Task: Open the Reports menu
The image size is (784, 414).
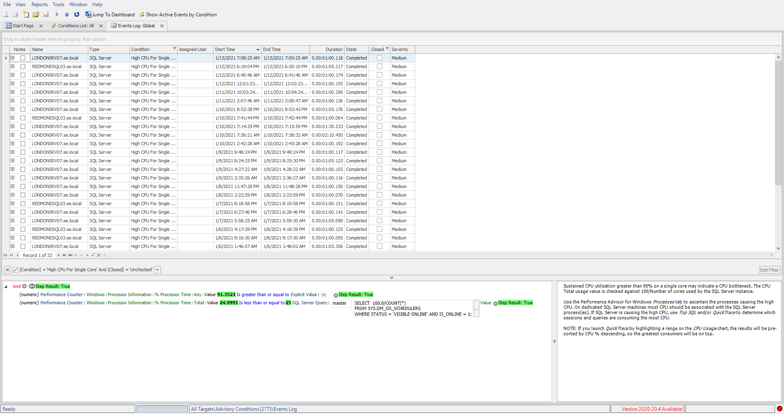Action: pos(39,4)
